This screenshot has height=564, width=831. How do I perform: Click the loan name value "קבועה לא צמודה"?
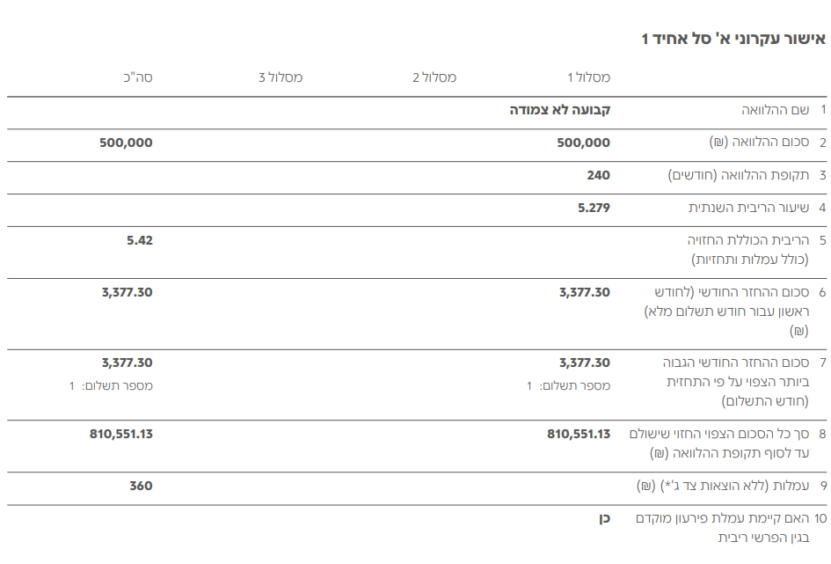click(x=560, y=110)
